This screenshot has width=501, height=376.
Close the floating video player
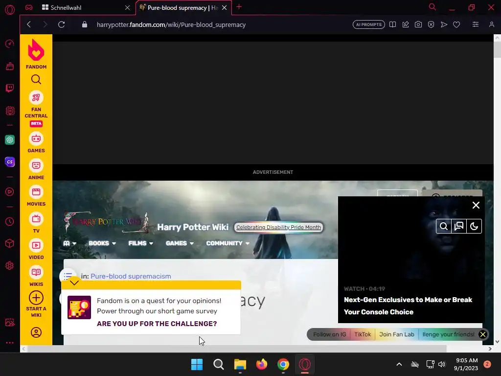coord(476,205)
